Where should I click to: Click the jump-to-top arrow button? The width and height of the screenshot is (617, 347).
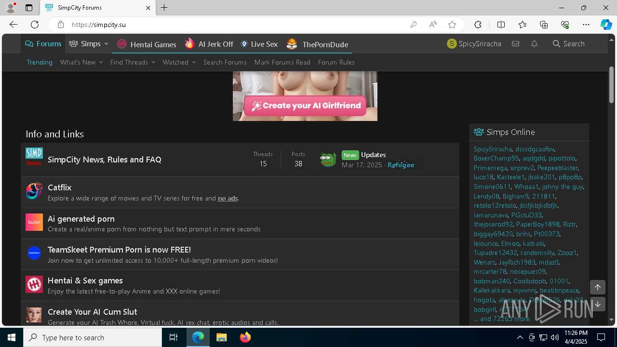click(597, 287)
